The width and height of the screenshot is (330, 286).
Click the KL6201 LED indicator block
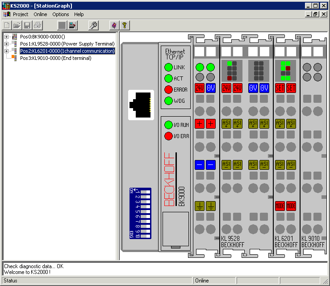coord(286,71)
